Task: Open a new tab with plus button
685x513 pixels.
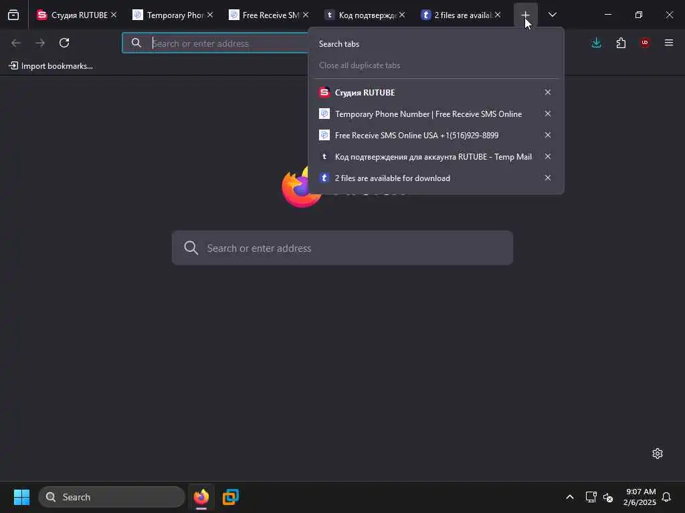Action: click(526, 15)
